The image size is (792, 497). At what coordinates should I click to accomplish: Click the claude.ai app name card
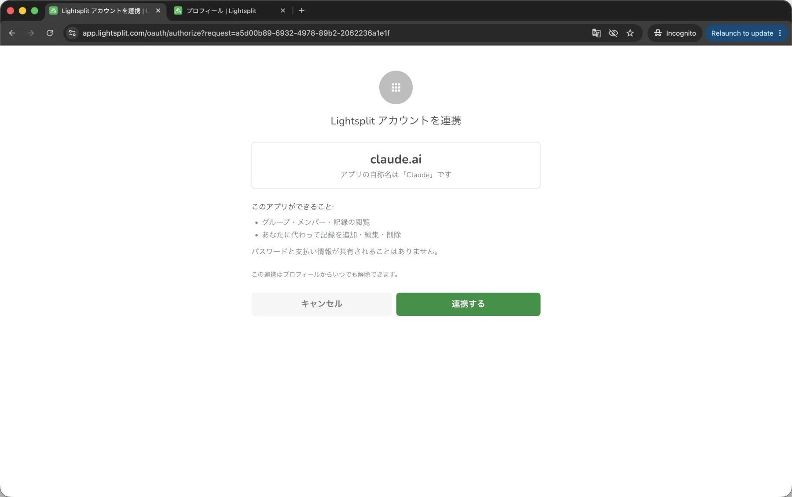pos(396,165)
